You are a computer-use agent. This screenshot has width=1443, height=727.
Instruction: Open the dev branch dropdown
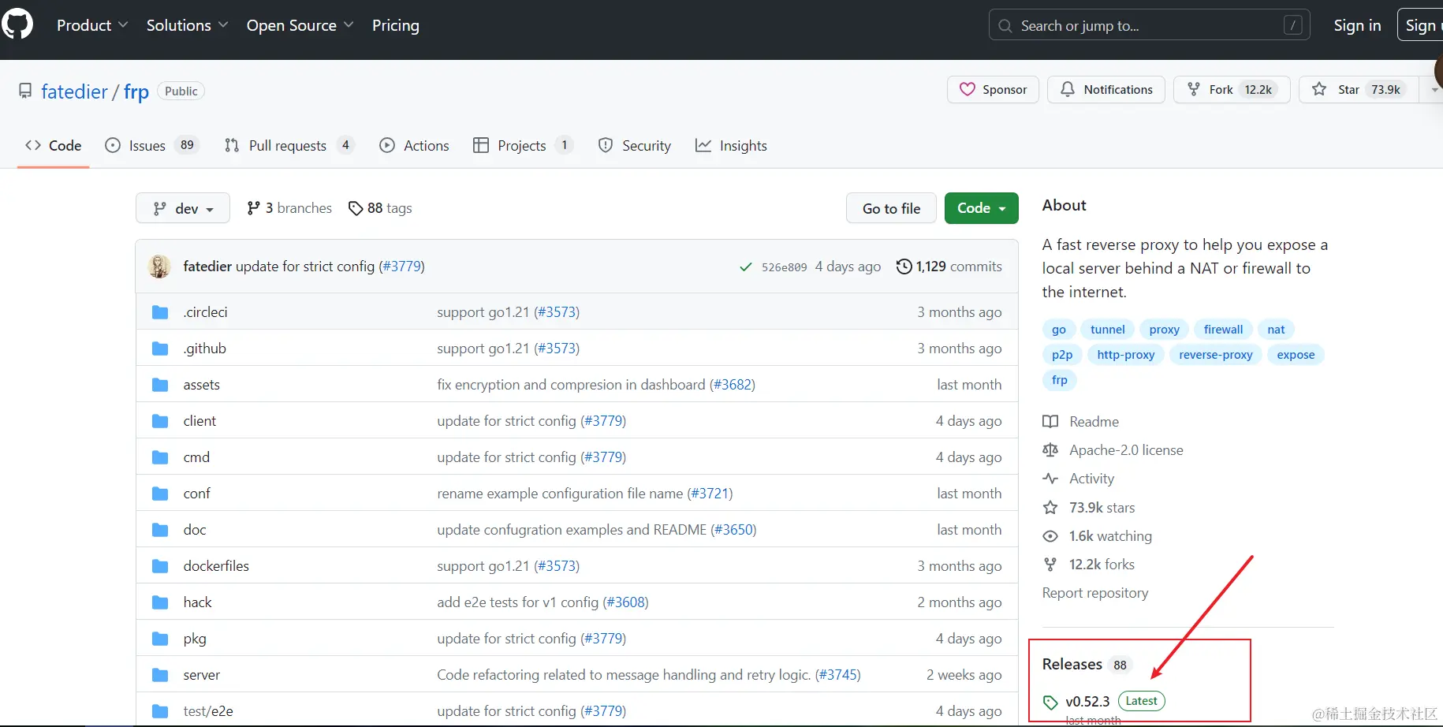pyautogui.click(x=183, y=208)
